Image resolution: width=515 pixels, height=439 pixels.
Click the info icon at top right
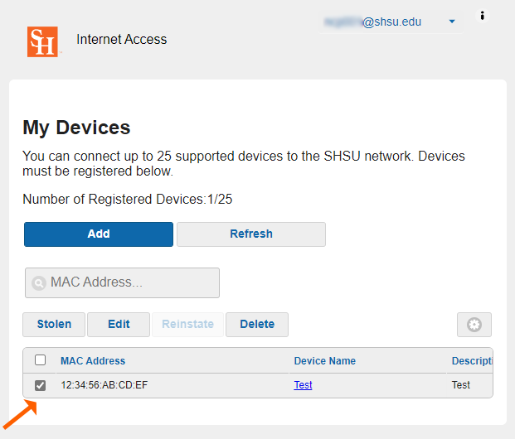click(483, 16)
